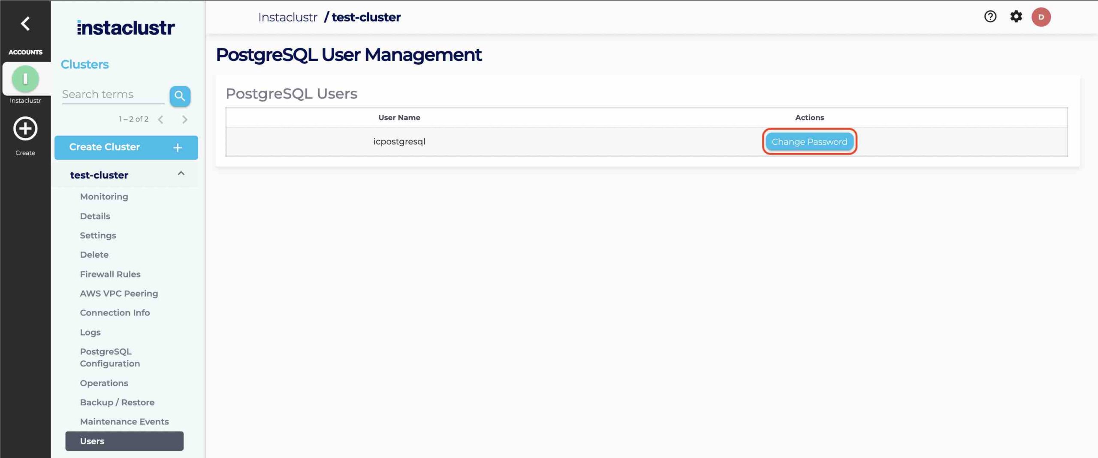Click the Change Password button for icpostgresql
Image resolution: width=1098 pixels, height=458 pixels.
(x=809, y=142)
